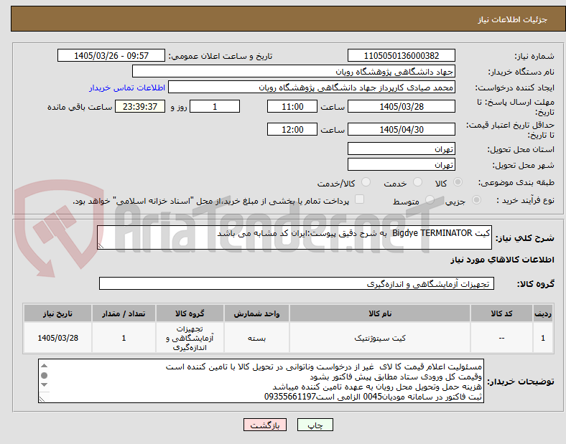Select the خدمت radio button
This screenshot has height=444, width=566.
(417, 182)
